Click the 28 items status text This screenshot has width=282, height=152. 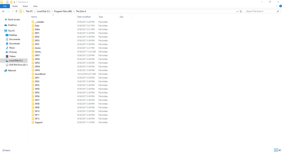pos(6,150)
